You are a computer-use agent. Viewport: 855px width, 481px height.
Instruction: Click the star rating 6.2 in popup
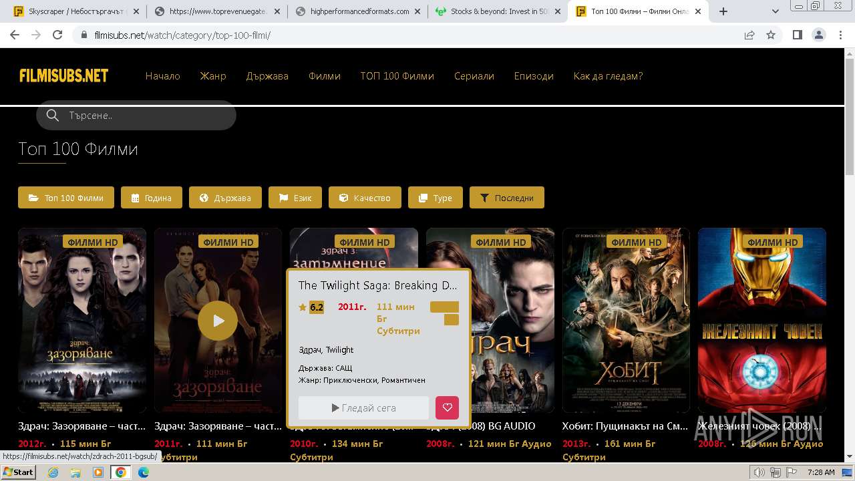pyautogui.click(x=311, y=307)
